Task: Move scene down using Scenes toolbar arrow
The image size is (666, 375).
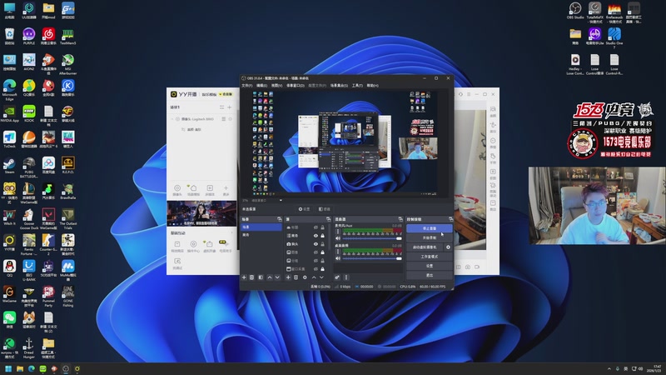Action: 277,277
